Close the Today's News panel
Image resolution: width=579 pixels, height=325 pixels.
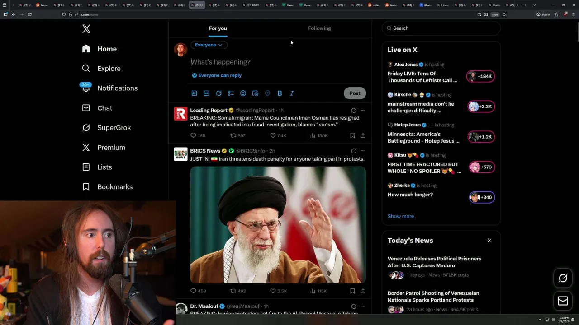click(x=489, y=240)
